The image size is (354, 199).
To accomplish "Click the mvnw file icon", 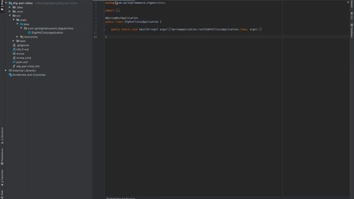I will pyautogui.click(x=14, y=54).
